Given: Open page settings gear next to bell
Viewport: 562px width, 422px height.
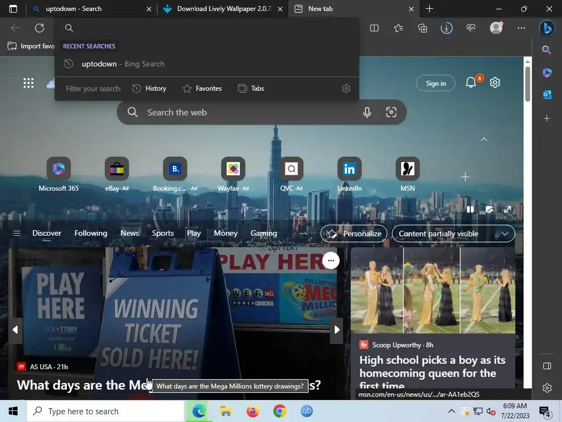Looking at the screenshot, I should coord(495,82).
